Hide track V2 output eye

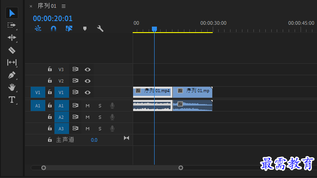pos(87,81)
